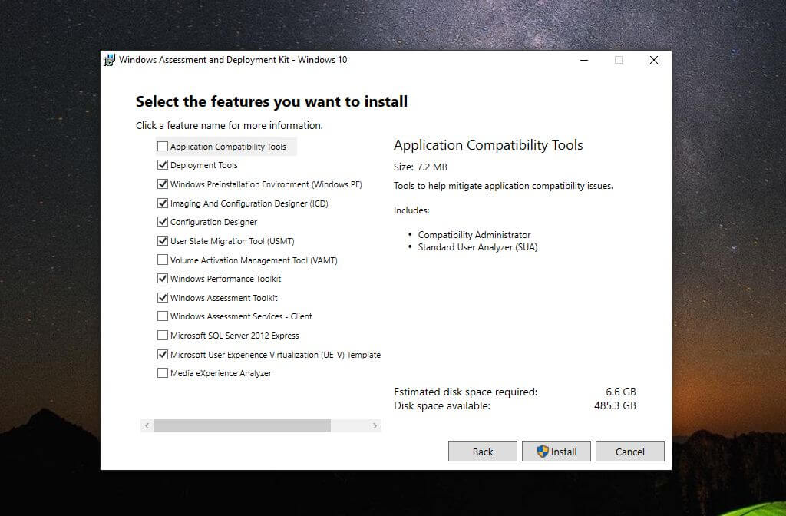This screenshot has height=516, width=786.
Task: Click the Compatibility Administrator bullet text
Action: pyautogui.click(x=474, y=235)
